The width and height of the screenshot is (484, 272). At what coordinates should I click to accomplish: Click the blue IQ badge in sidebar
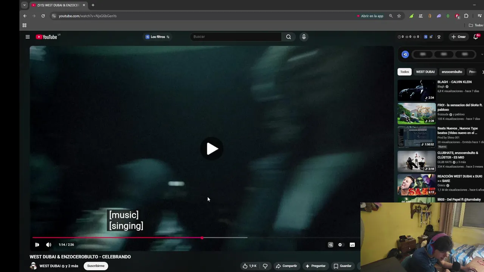[405, 54]
